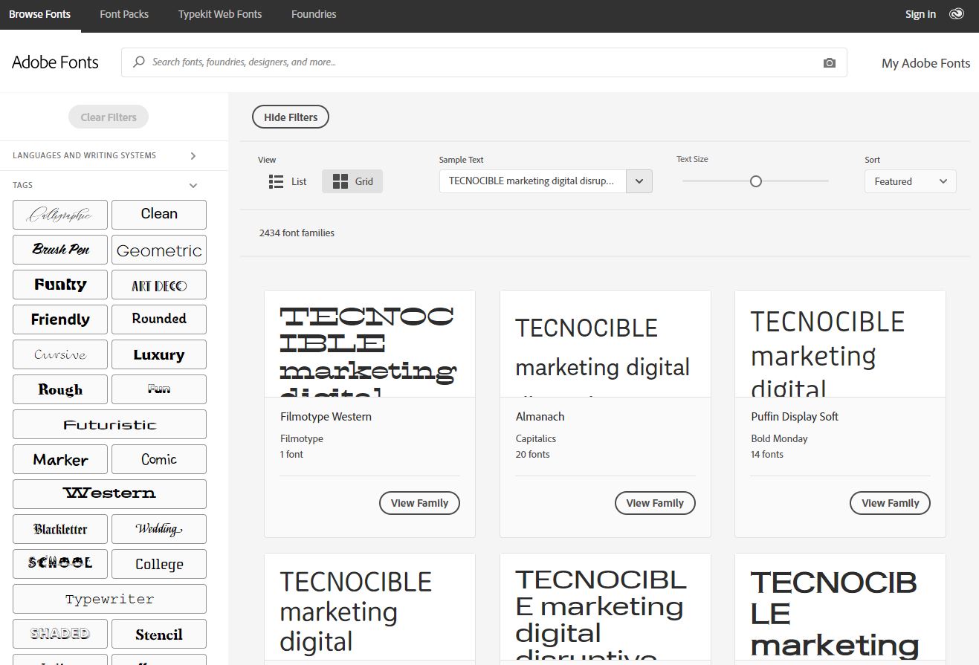979x665 pixels.
Task: Expand Languages and Writing Systems section
Action: coord(193,156)
